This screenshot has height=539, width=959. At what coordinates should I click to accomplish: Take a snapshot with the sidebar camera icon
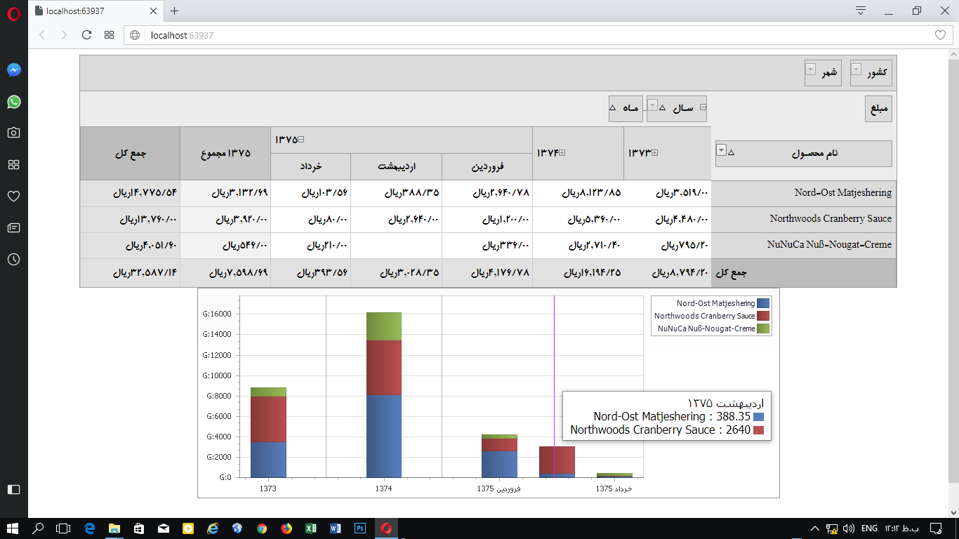(13, 132)
